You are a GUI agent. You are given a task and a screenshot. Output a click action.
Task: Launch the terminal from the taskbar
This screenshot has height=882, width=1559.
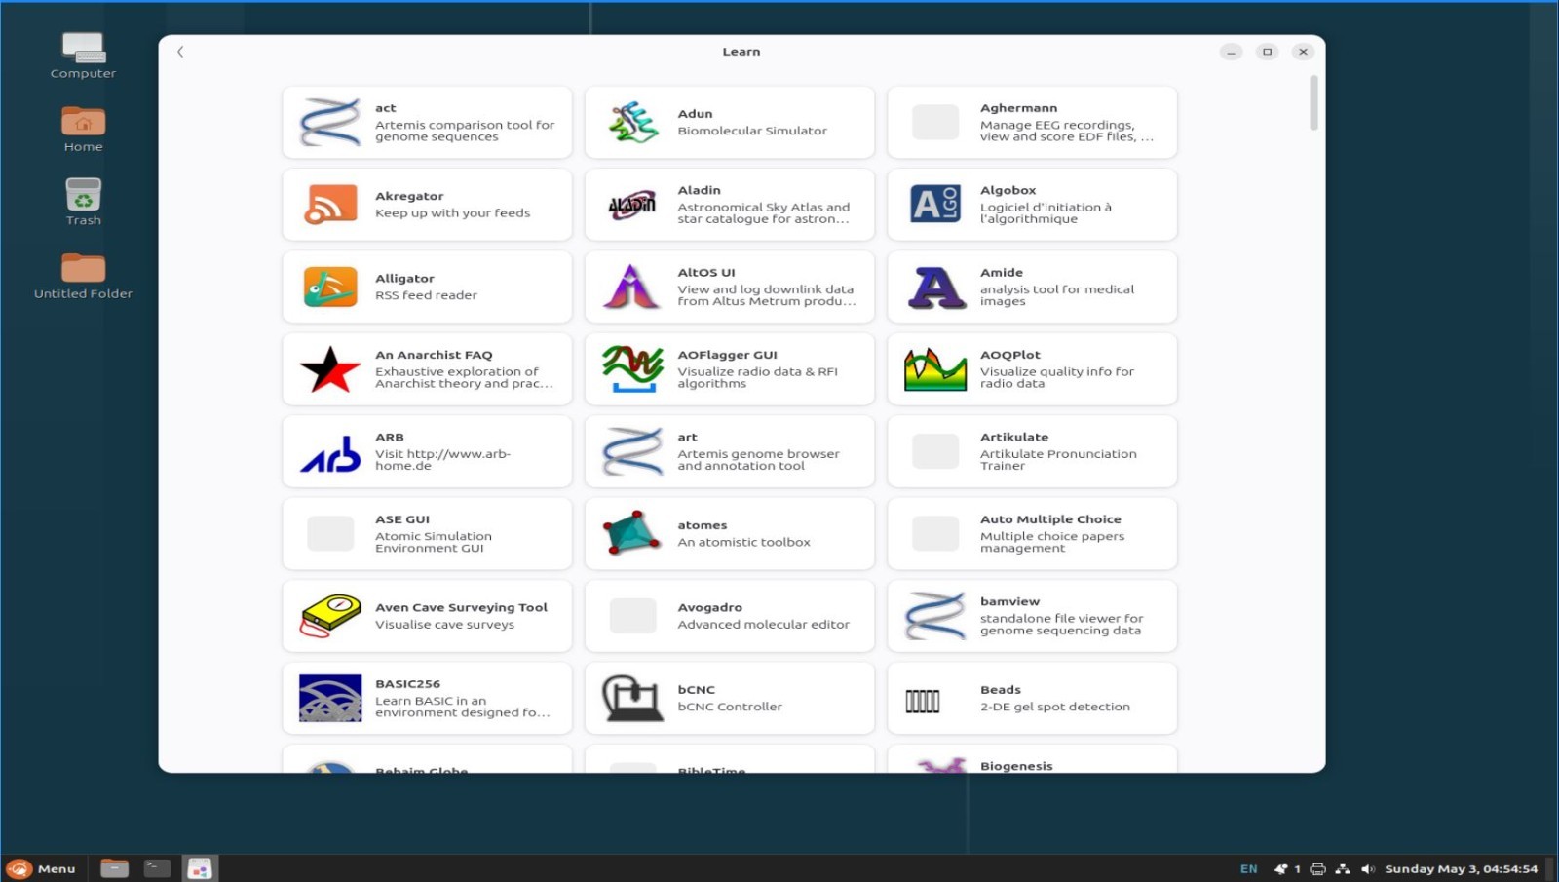point(157,868)
